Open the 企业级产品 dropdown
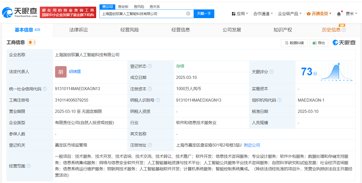 [x=290, y=14]
